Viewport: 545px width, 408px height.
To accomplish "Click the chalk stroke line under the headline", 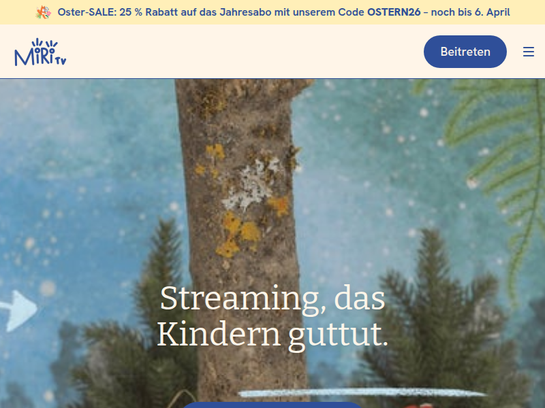I will pyautogui.click(x=362, y=393).
